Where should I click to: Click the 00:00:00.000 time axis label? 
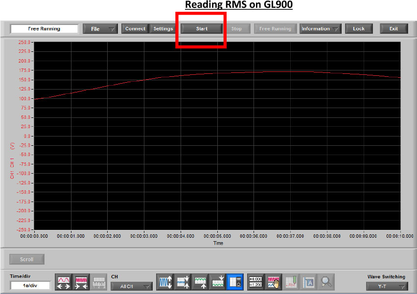tap(34, 236)
